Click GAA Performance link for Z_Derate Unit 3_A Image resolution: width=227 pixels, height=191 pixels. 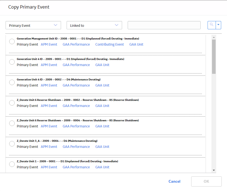(x=76, y=146)
